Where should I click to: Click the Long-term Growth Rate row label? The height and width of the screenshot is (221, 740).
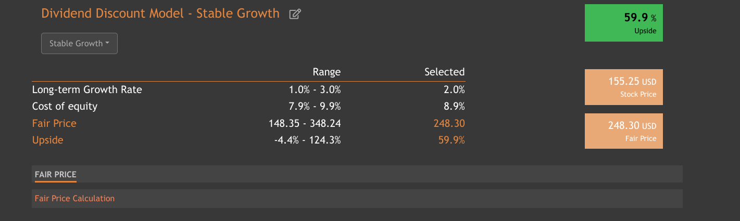click(87, 89)
